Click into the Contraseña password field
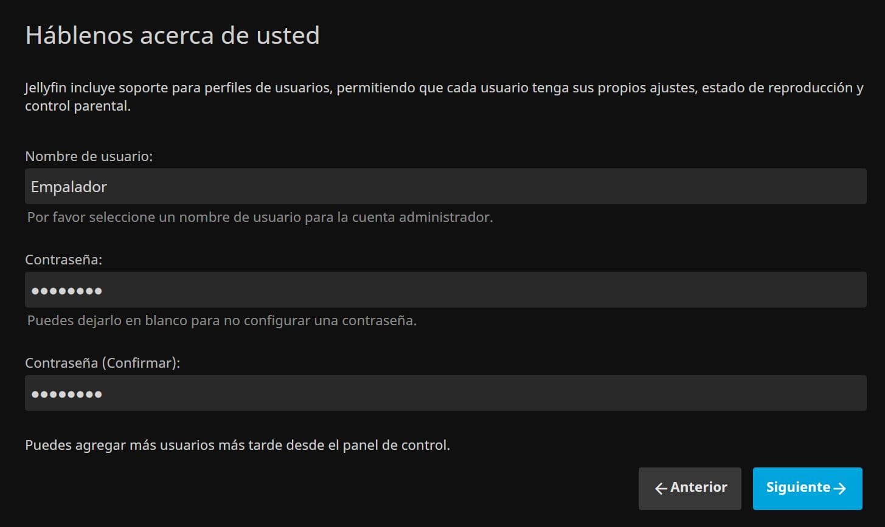 445,290
